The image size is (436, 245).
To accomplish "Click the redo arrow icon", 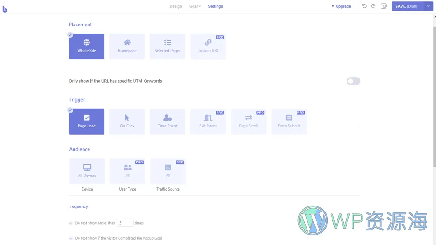I will (373, 6).
